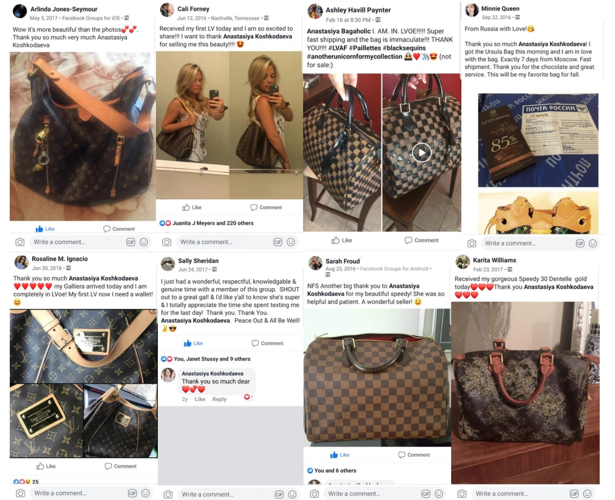Open Karita Williams profile name
This screenshot has width=615, height=500.
pyautogui.click(x=494, y=260)
